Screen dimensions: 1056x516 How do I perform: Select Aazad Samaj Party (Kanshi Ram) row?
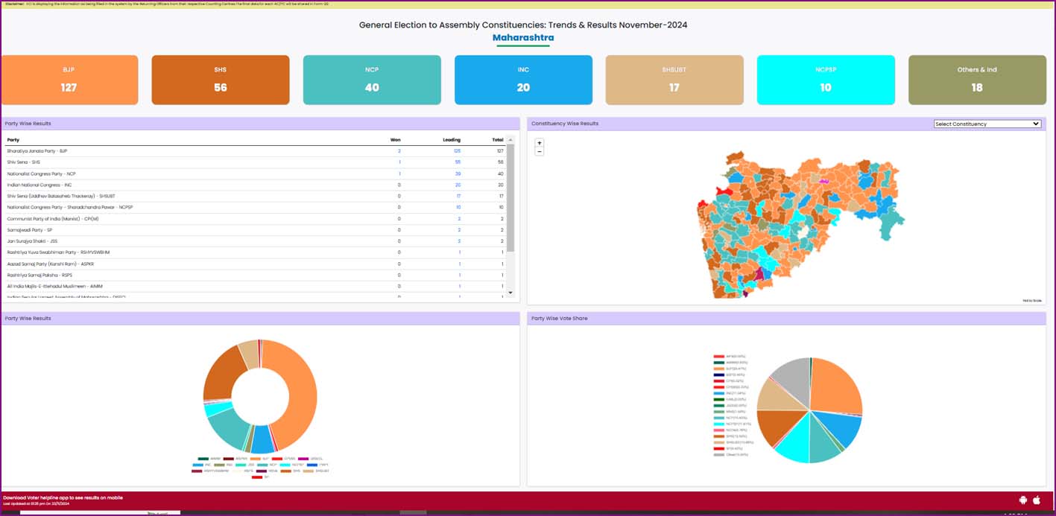[x=256, y=264]
